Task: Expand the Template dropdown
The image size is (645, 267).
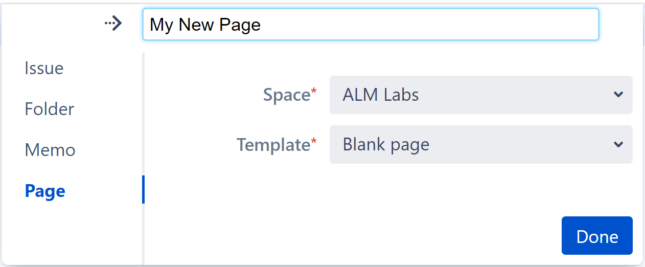Action: tap(480, 145)
